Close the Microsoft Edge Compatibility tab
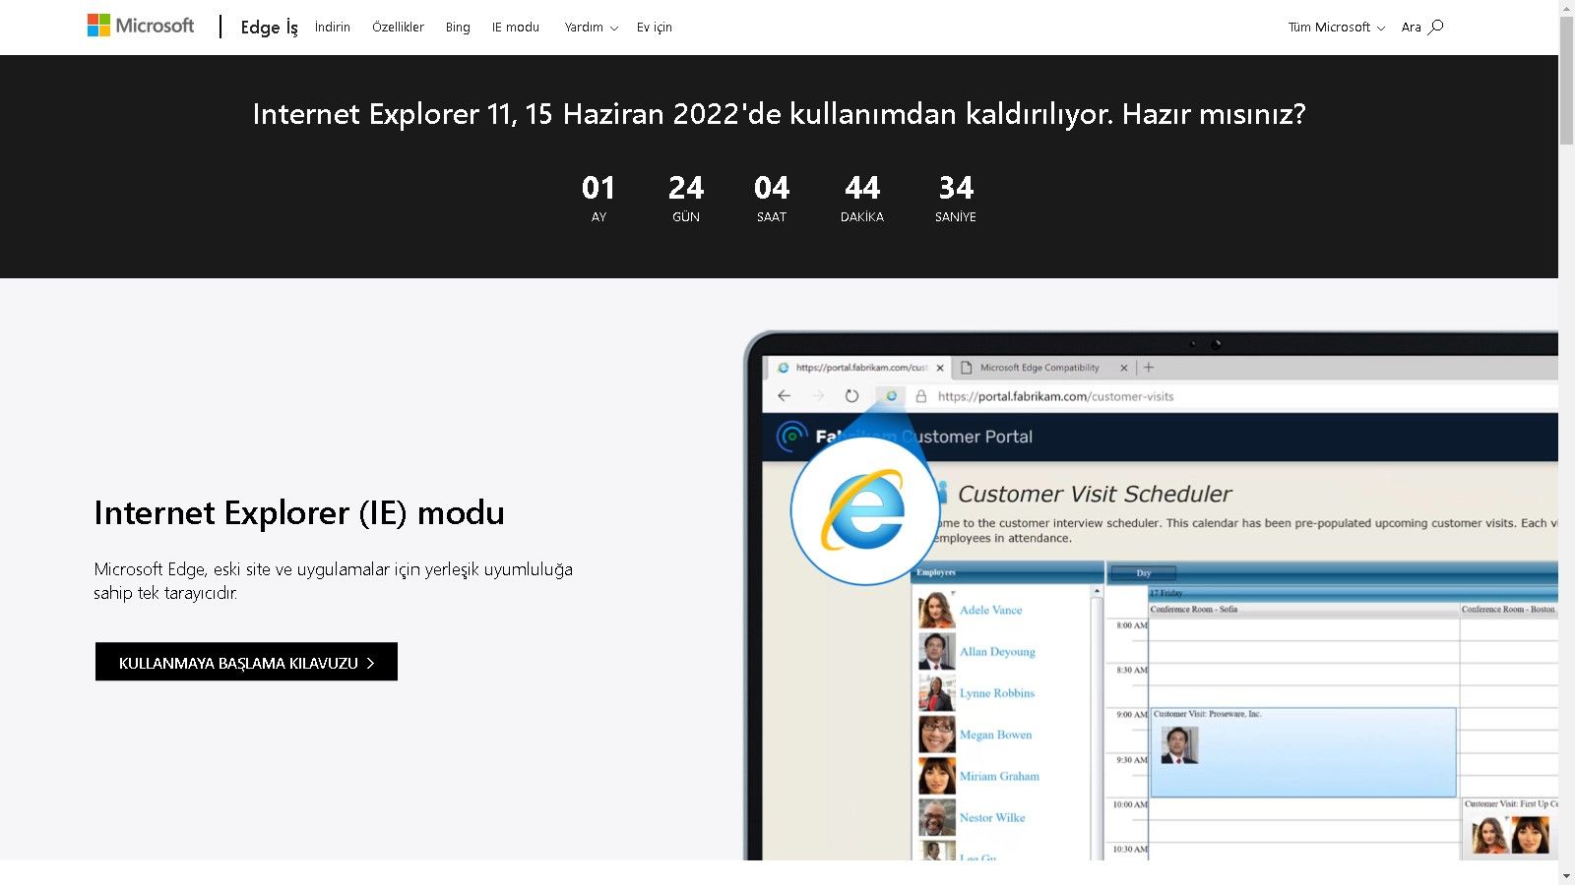This screenshot has height=885, width=1575. tap(1124, 368)
